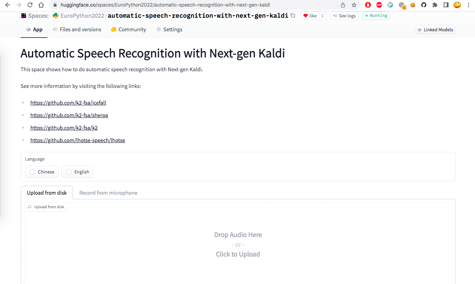Click to upload an audio file
475x284 pixels.
click(238, 254)
